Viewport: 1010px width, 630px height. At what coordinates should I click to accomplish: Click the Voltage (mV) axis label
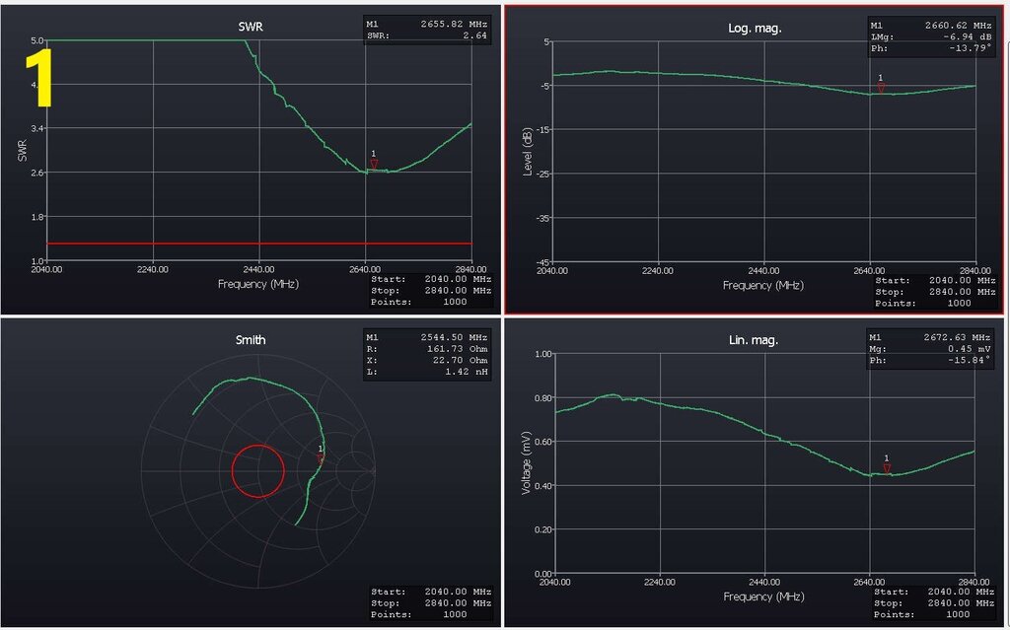[x=526, y=461]
